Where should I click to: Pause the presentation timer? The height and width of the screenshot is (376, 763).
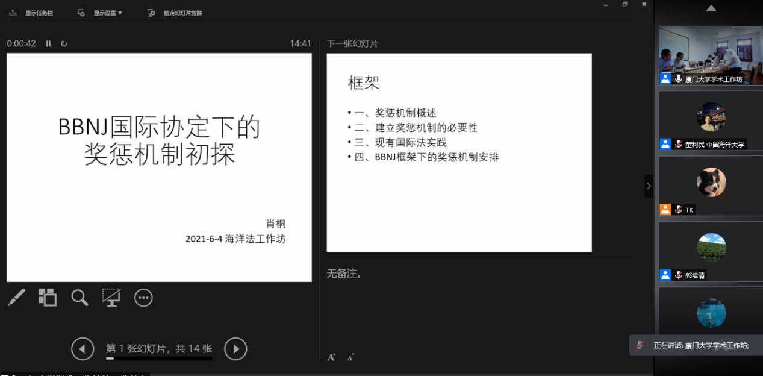pyautogui.click(x=49, y=43)
